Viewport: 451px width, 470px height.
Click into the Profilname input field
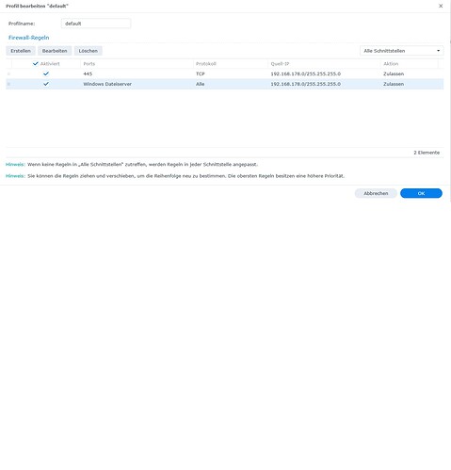(x=96, y=24)
